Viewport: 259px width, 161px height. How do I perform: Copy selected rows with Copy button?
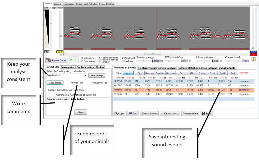[x=119, y=113]
